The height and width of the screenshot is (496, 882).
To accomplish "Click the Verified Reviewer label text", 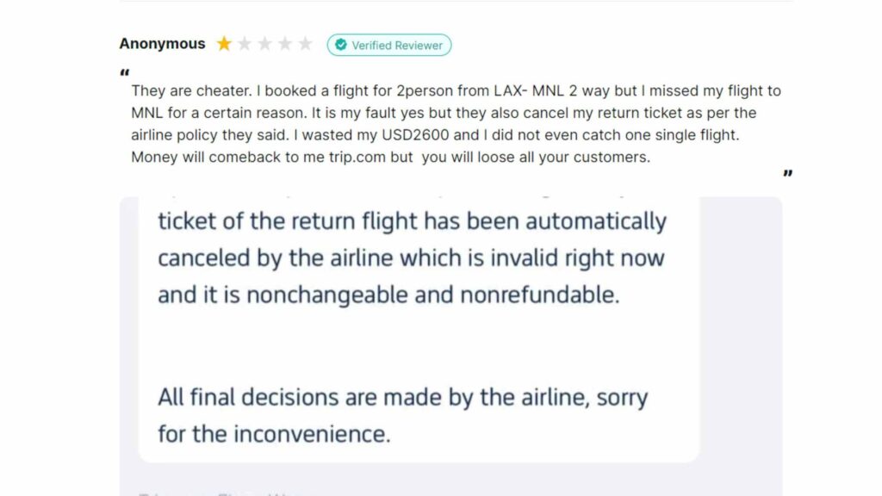I will [397, 45].
